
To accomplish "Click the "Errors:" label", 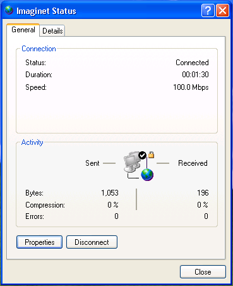I will click(35, 216).
